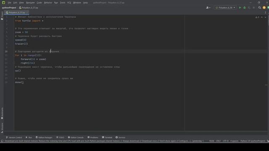The height and width of the screenshot is (151, 269).
Task: Open the Problems tool window
Action: point(93,138)
